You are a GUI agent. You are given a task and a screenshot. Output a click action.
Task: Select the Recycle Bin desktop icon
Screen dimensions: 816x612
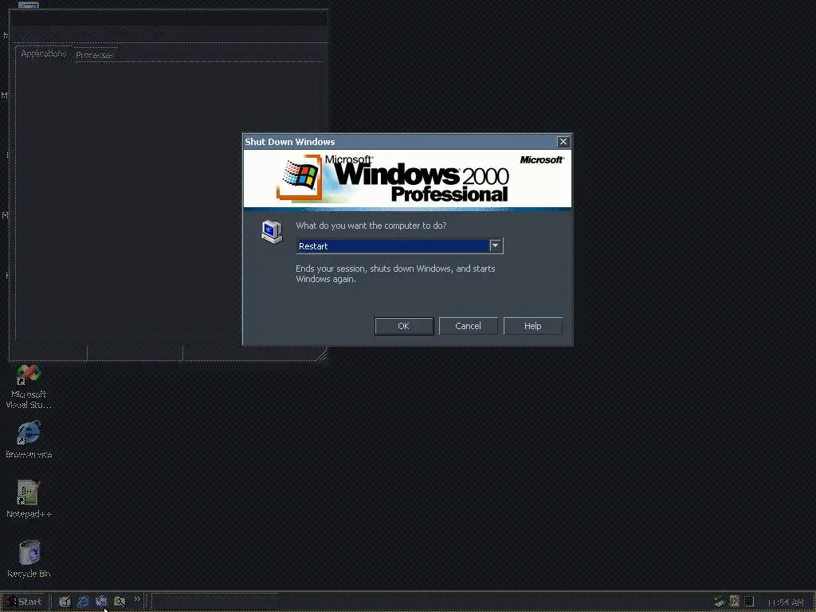[29, 559]
